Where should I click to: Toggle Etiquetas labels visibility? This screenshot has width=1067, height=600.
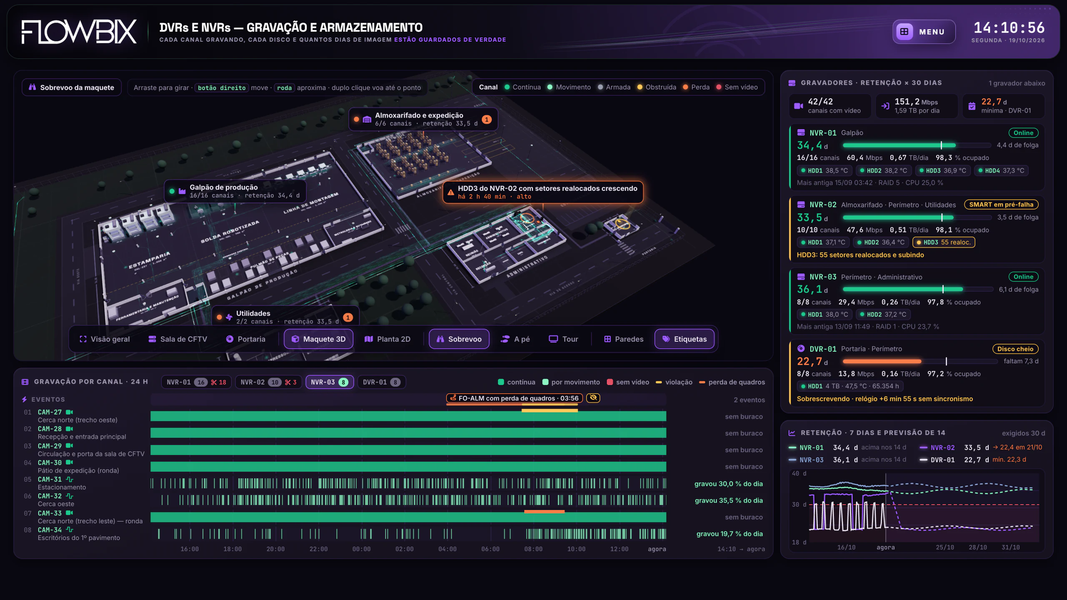[x=684, y=339]
